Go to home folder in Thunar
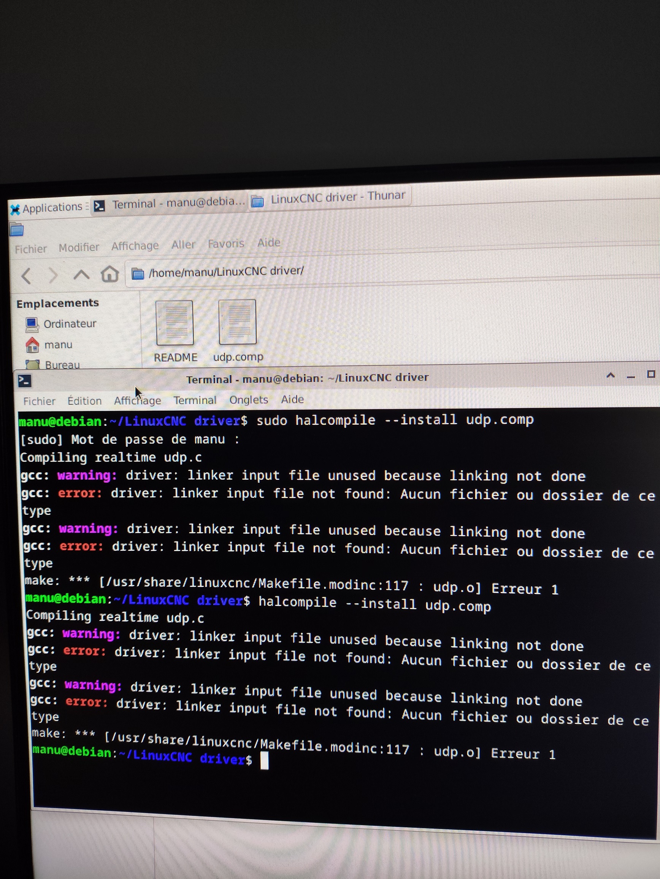 (109, 274)
